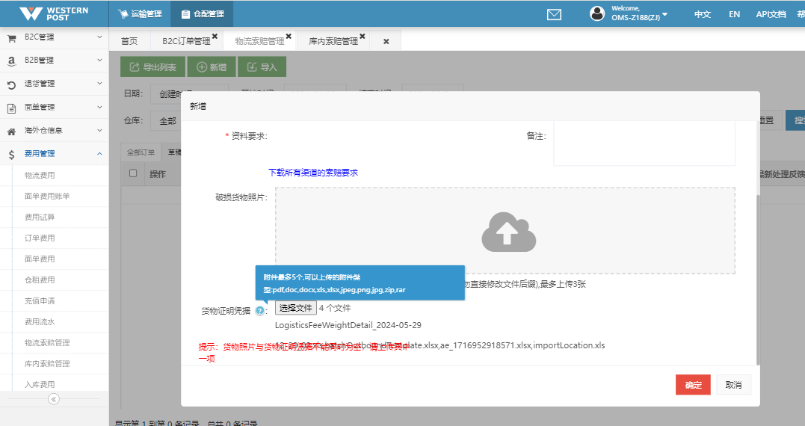Switch language to EN
This screenshot has width=805, height=426.
[734, 14]
